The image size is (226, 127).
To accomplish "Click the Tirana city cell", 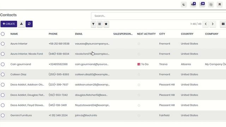I will click(x=163, y=64).
